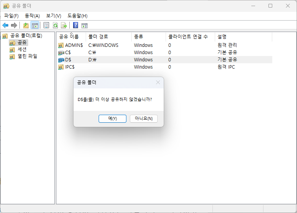The image size is (297, 213).
Task: Open the 보기(V) menu
Action: [54, 16]
